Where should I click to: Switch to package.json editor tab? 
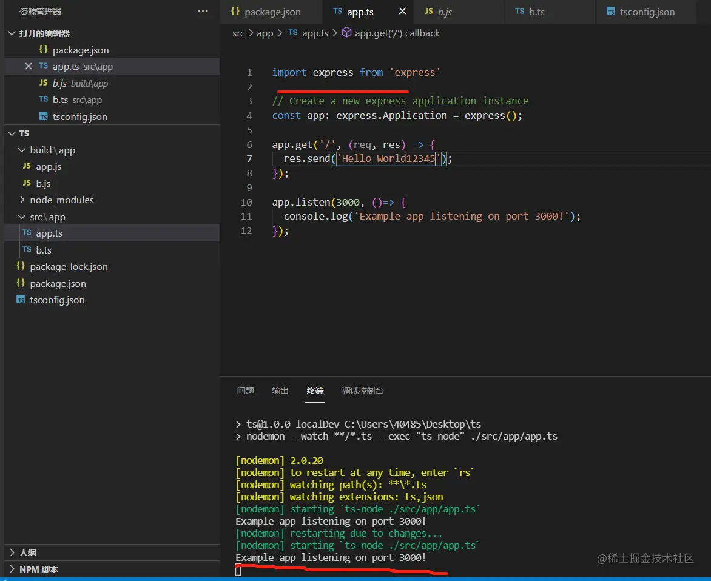(271, 12)
